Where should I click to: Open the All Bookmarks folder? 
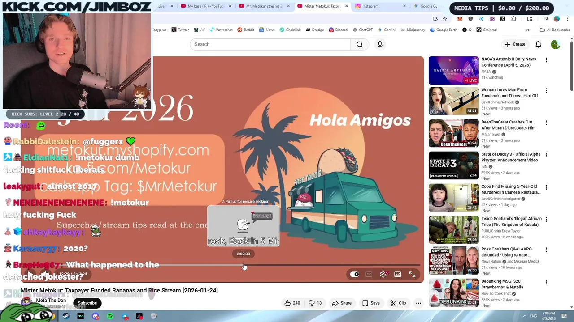[x=555, y=30]
